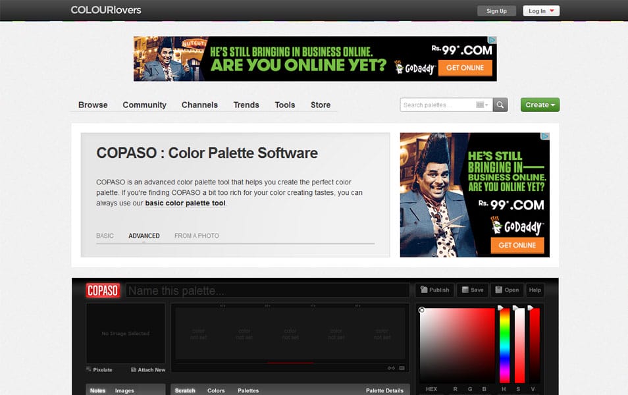Screen dimensions: 628x395
Task: Follow the basic color palette tool link
Action: click(x=185, y=203)
